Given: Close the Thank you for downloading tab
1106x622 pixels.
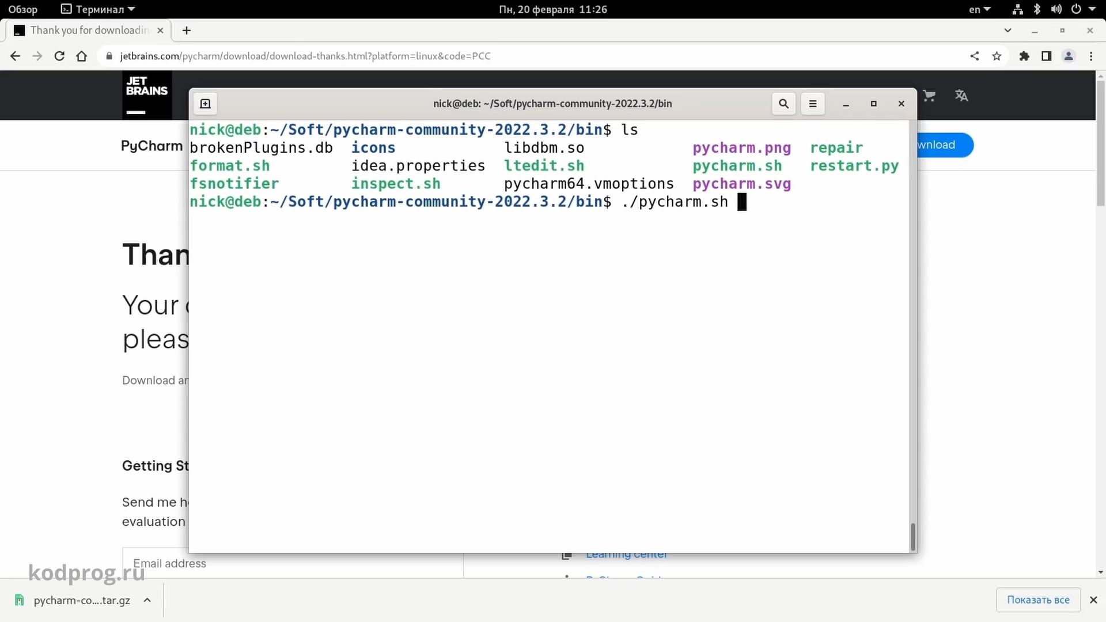Looking at the screenshot, I should (x=160, y=31).
